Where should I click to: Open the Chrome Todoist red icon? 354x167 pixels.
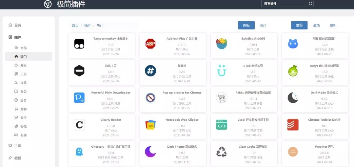tap(293, 125)
